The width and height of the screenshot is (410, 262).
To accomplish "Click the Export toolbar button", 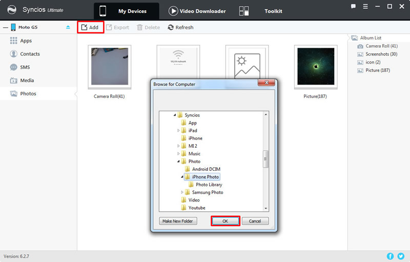I will 118,27.
